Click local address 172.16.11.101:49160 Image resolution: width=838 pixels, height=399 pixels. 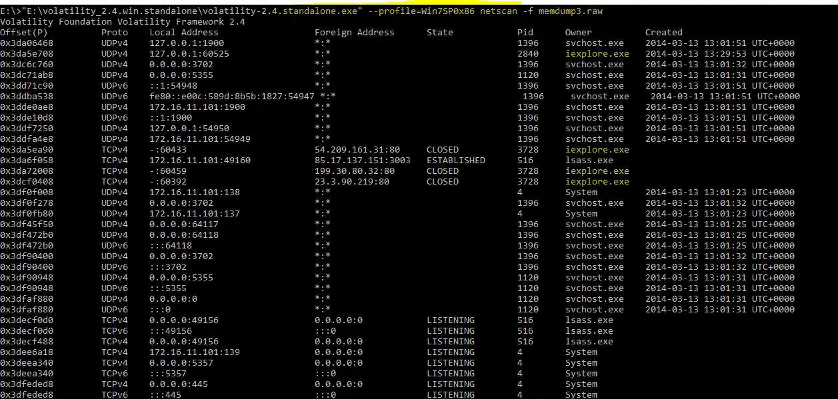pyautogui.click(x=200, y=160)
